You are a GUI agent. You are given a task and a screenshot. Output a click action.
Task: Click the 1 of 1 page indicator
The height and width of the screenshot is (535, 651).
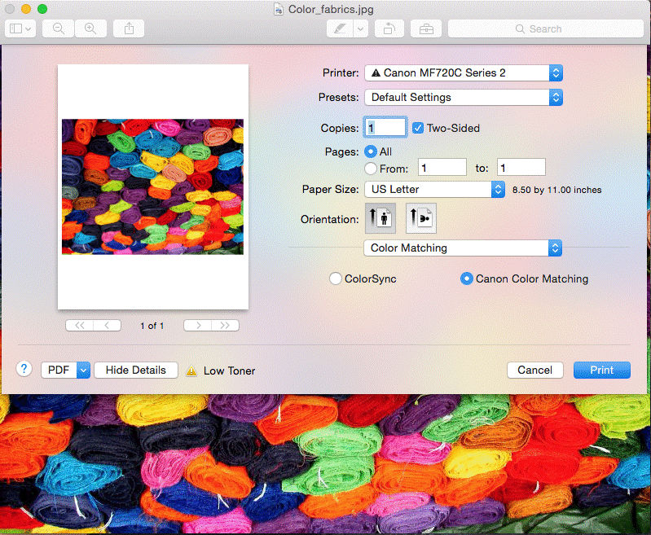tap(152, 326)
